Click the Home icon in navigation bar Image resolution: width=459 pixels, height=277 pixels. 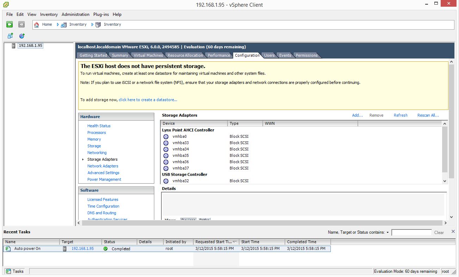click(37, 25)
